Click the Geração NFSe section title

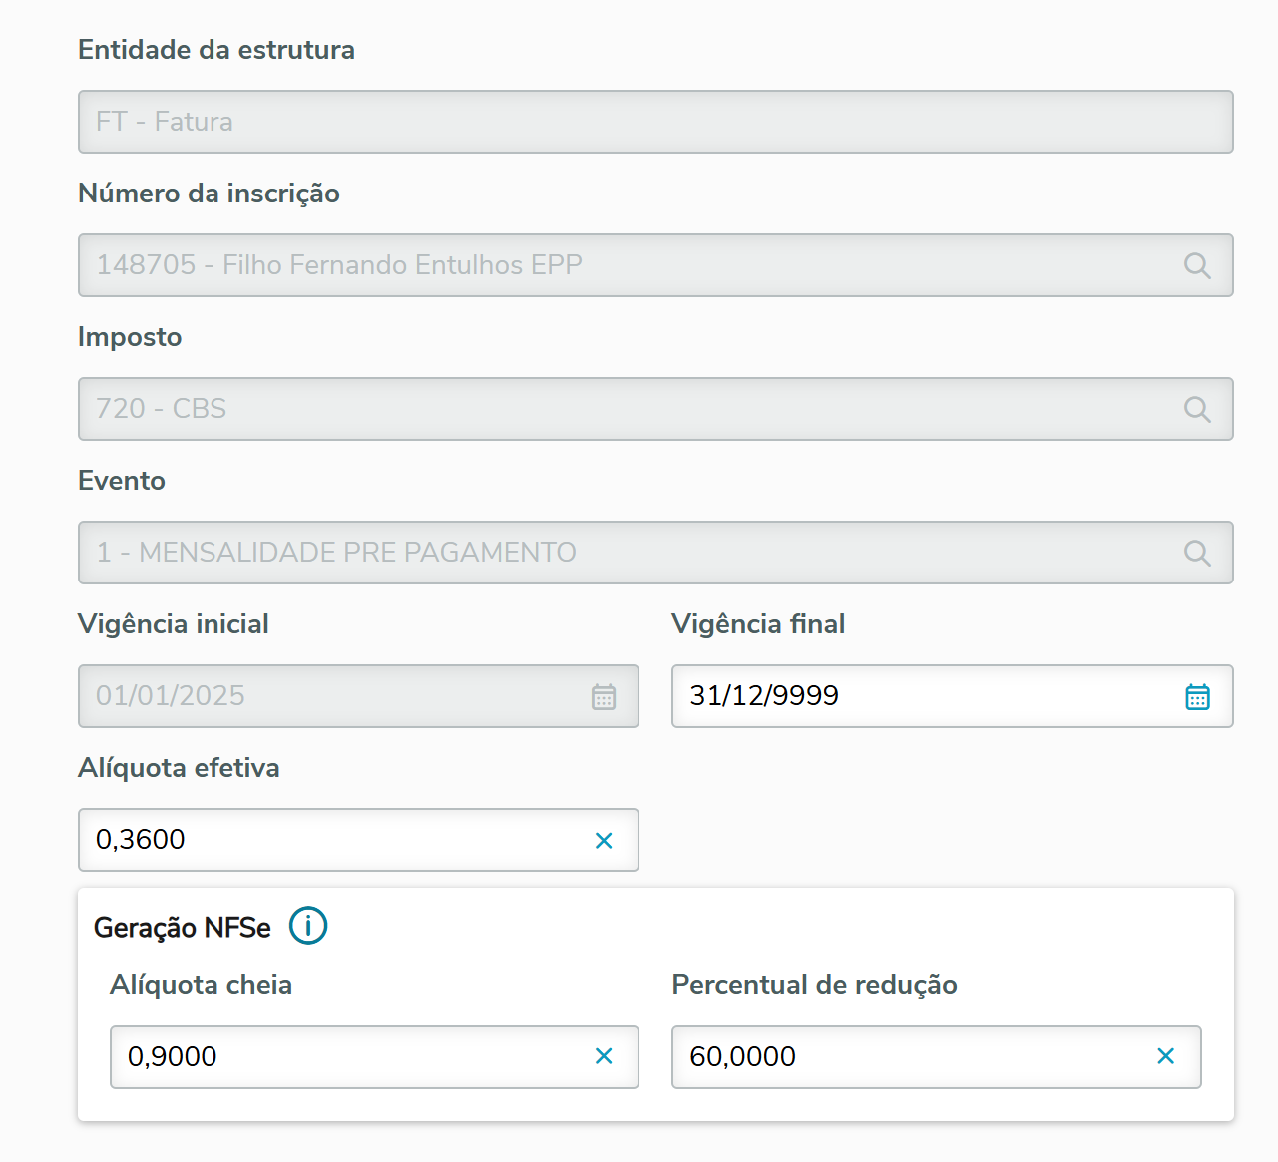point(183,928)
